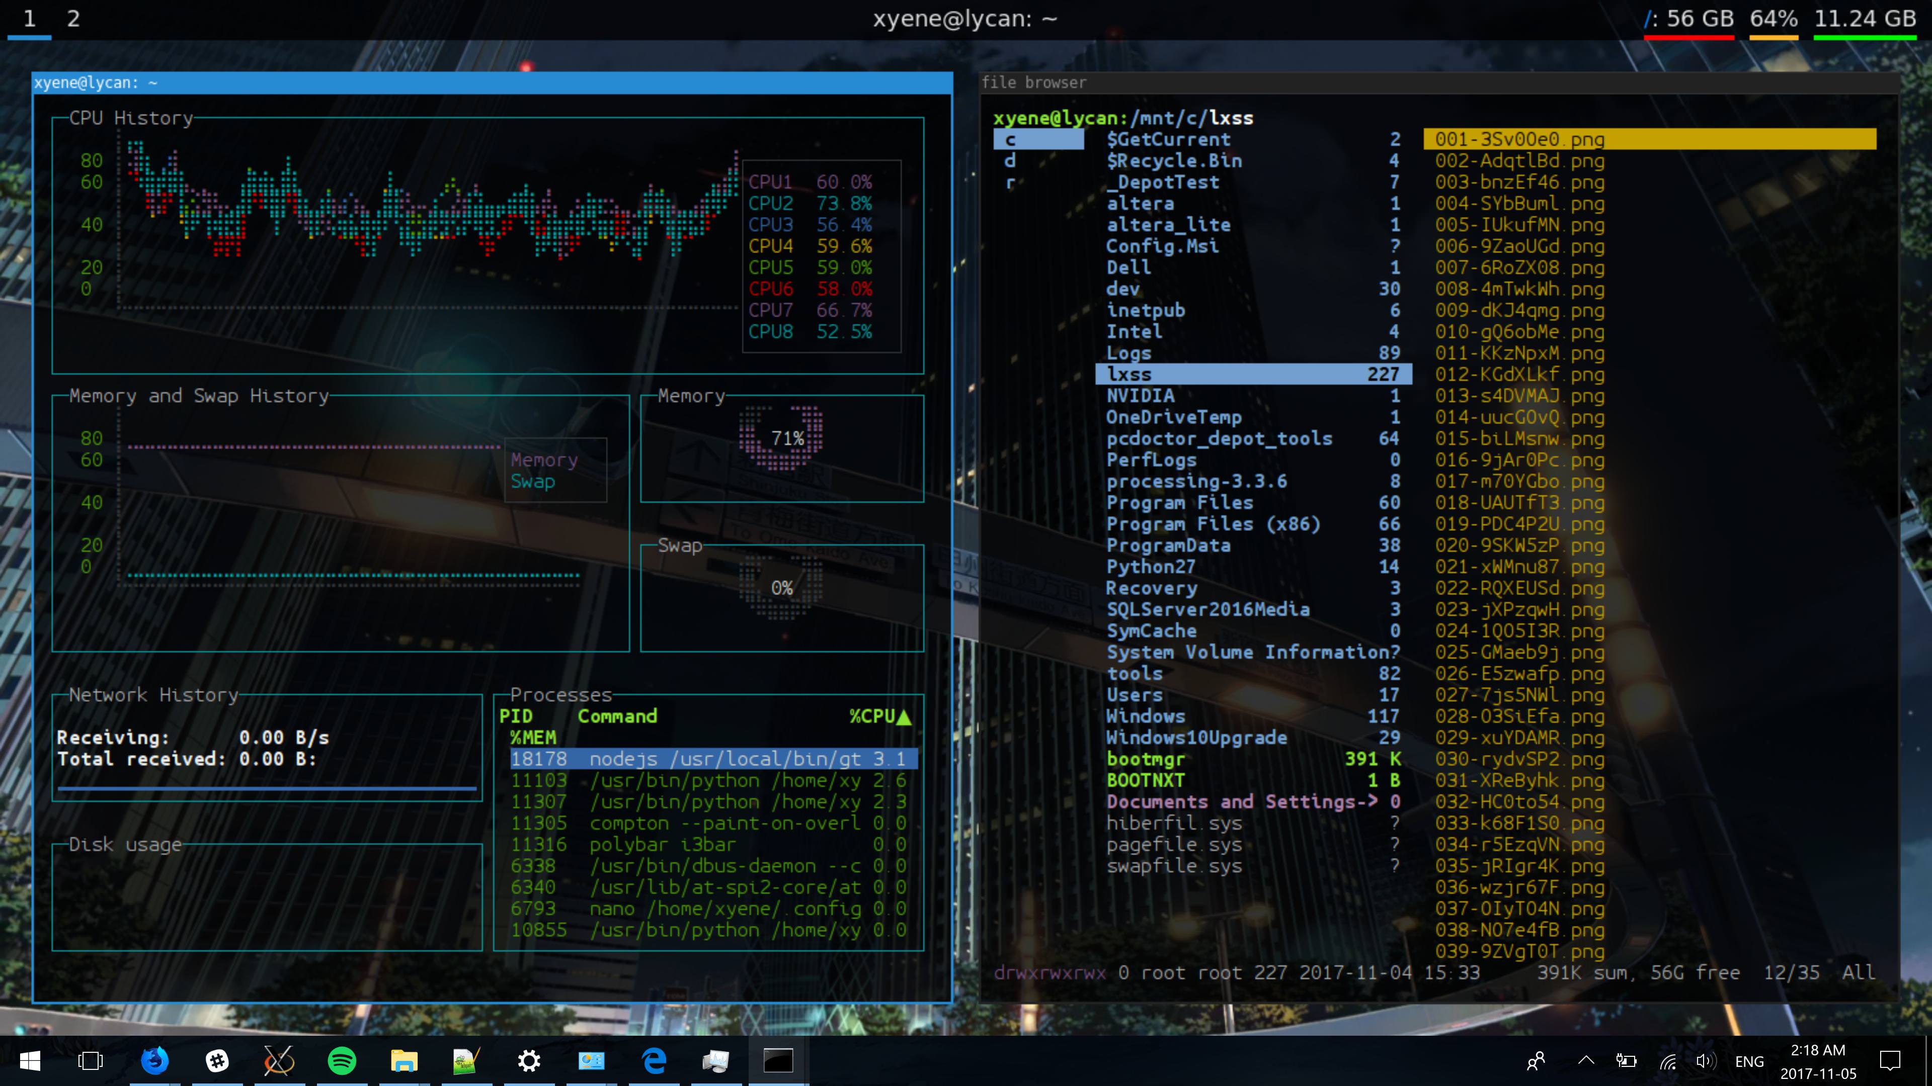1932x1086 pixels.
Task: Open Spotify from the taskbar
Action: point(342,1060)
